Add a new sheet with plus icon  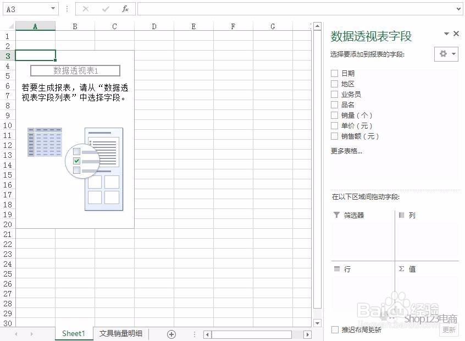tap(171, 334)
